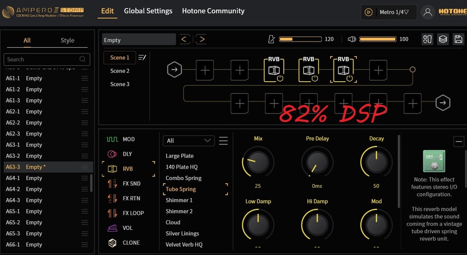Add effect in second top-row slot
Screen dimensions: 467x255
(240, 71)
